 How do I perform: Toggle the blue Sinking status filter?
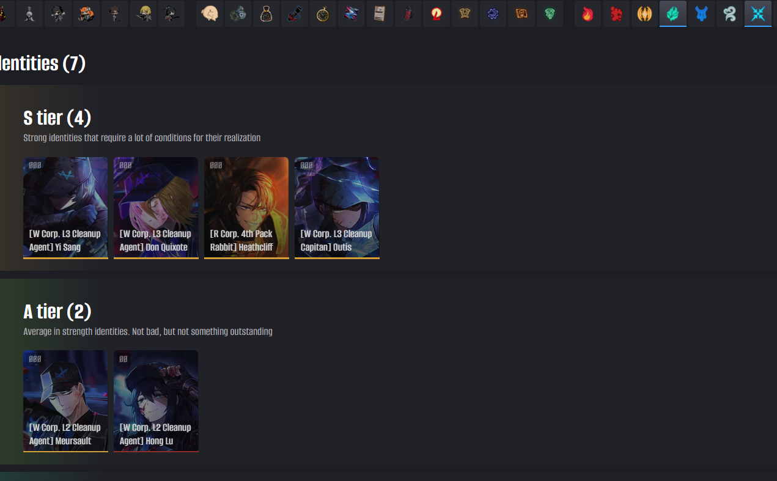click(x=701, y=13)
